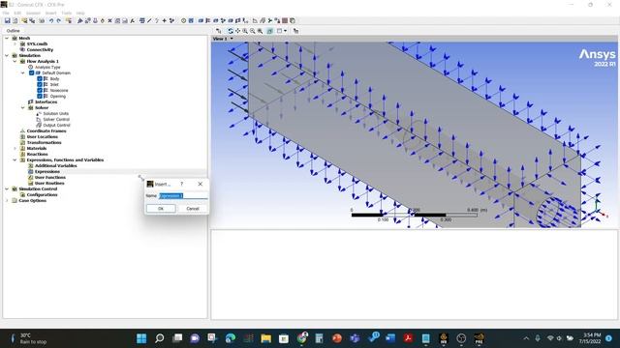
Task: Click the zoom box magnifier in viewer toolbar
Action: click(x=252, y=31)
